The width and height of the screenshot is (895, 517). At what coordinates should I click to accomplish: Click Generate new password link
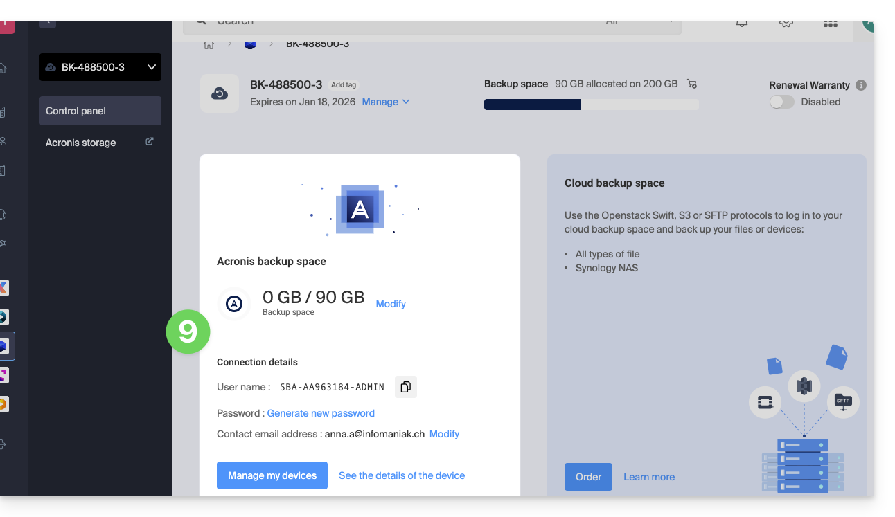click(321, 413)
